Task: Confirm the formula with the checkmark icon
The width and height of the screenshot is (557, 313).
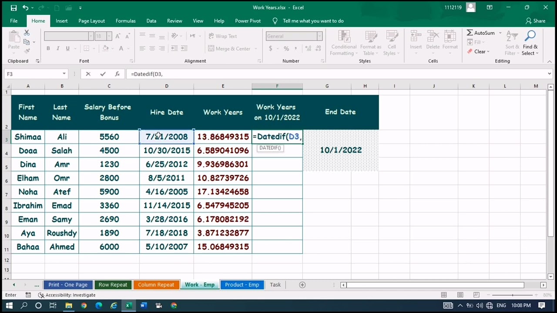Action: tap(103, 74)
